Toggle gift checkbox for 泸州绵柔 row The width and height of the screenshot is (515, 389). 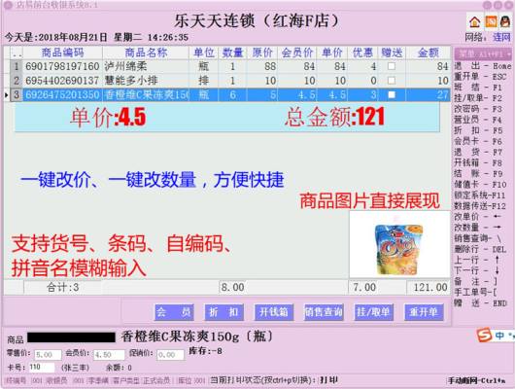pos(392,66)
